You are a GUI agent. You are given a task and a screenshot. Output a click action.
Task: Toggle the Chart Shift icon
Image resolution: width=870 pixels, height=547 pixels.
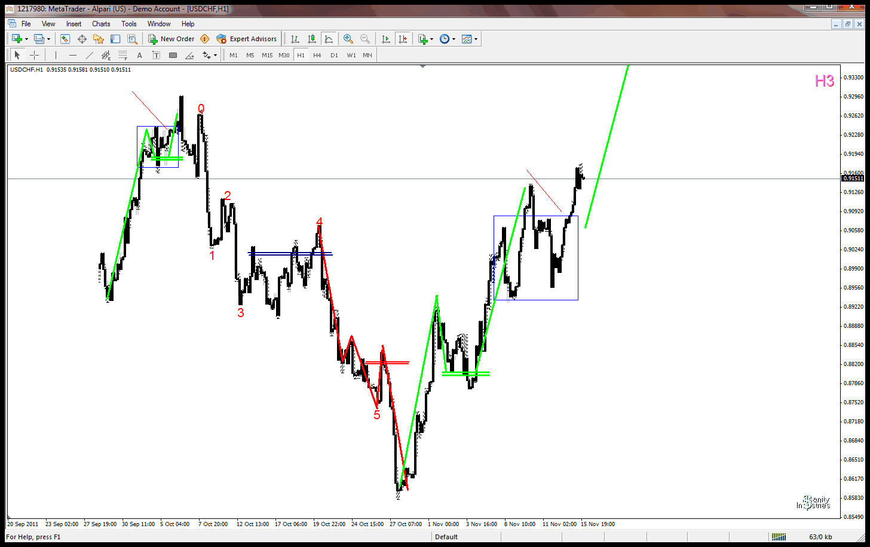(x=403, y=39)
